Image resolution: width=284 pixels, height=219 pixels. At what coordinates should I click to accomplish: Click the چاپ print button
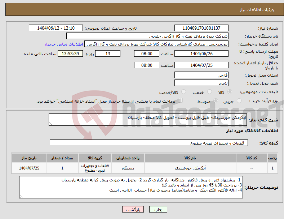click(158, 209)
